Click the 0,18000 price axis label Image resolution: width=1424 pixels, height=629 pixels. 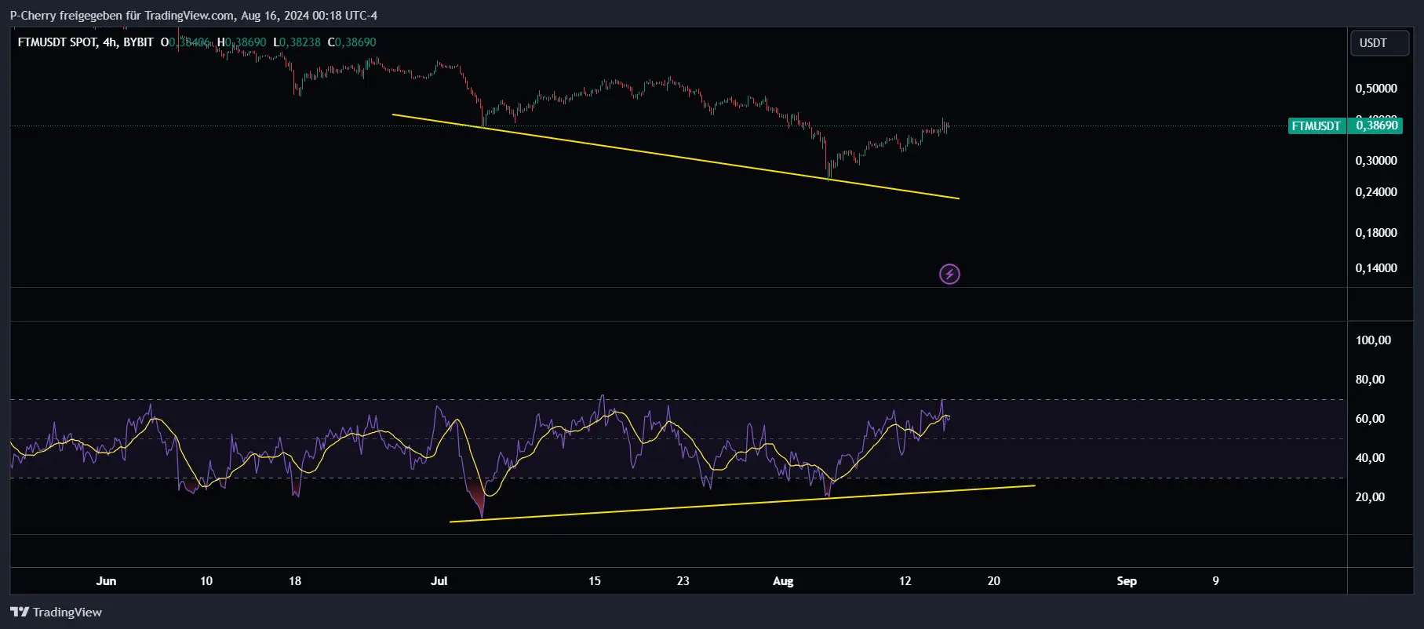(x=1376, y=233)
